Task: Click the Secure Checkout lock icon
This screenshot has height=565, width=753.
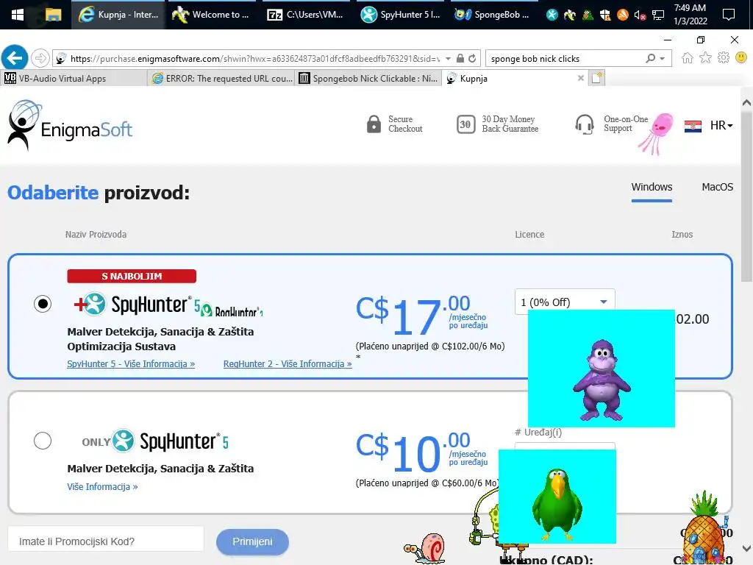Action: (x=374, y=124)
